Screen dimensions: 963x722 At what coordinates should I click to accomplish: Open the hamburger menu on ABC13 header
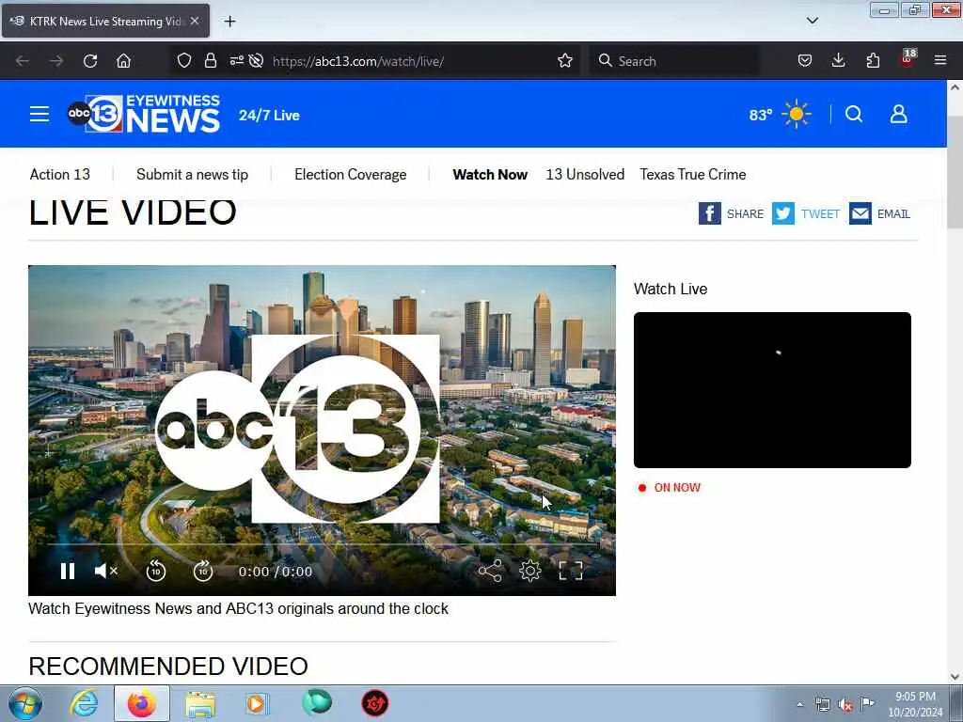click(x=39, y=114)
